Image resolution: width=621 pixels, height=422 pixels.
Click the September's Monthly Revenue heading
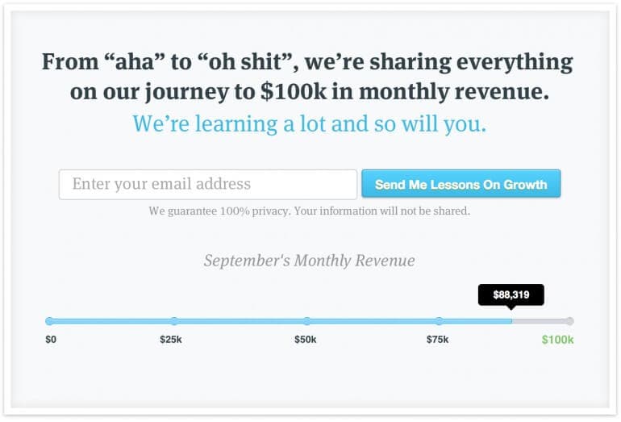(x=310, y=261)
